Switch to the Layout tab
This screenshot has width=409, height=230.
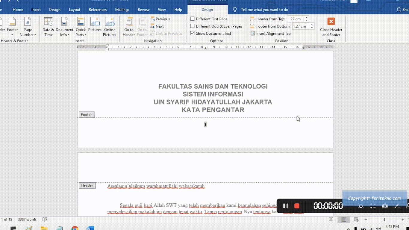coord(75,10)
